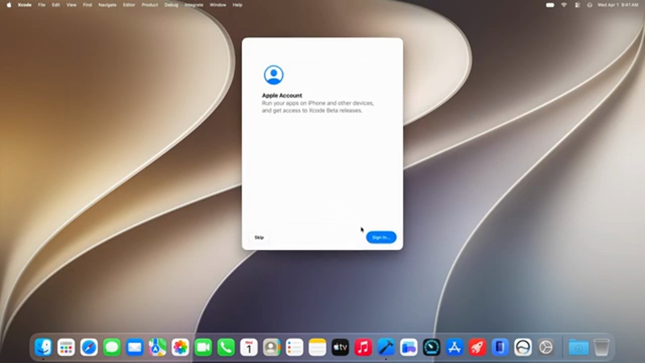Open the Simulator phone icon in Dock

pyautogui.click(x=500, y=347)
